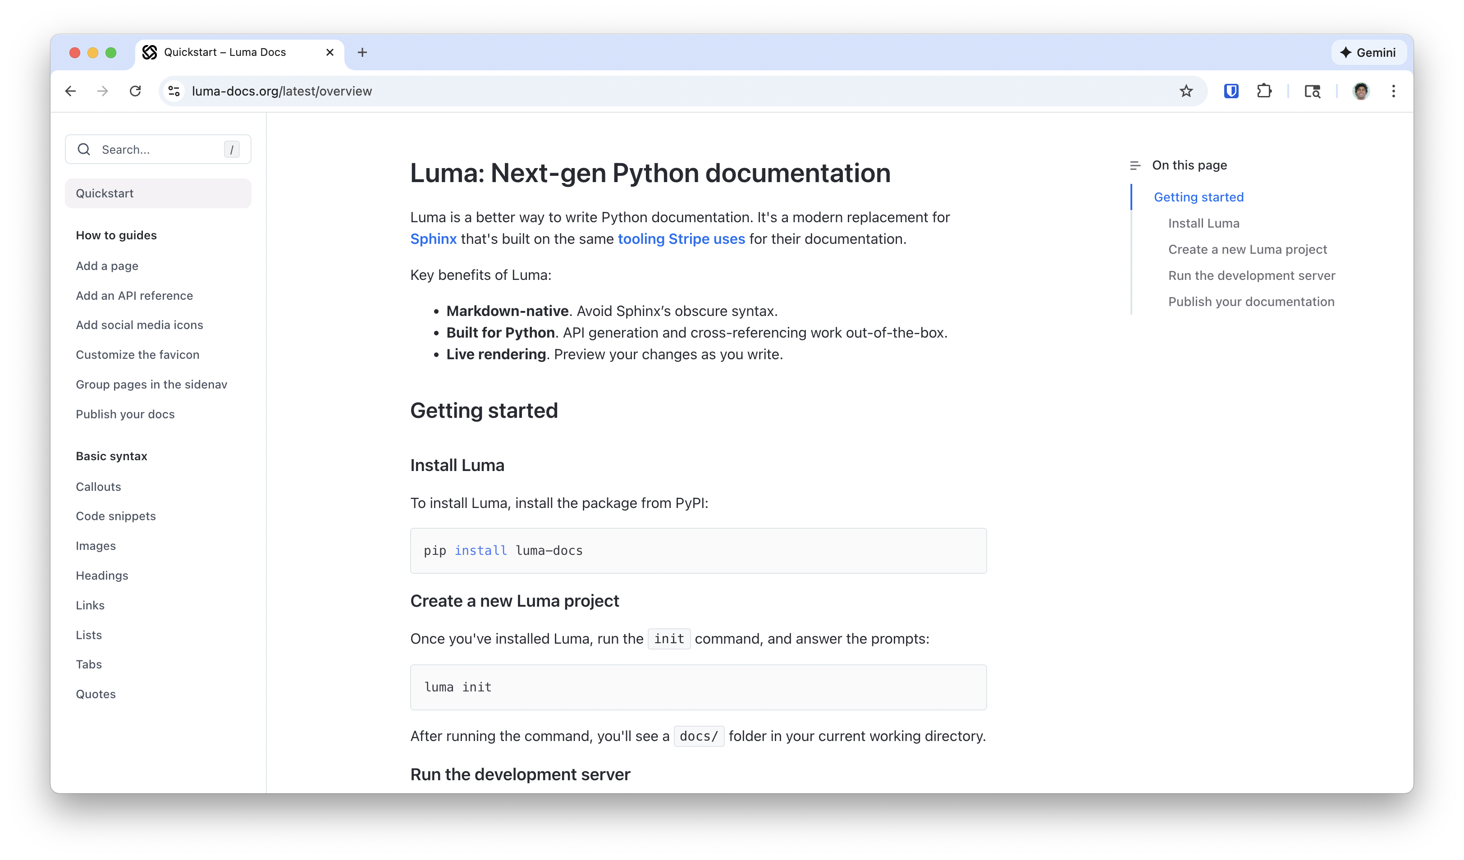Click the tab search screen icon
1464x860 pixels.
pyautogui.click(x=1312, y=91)
